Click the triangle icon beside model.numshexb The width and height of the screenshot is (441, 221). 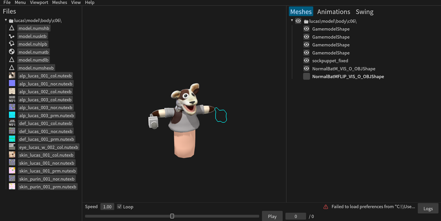tap(12, 67)
